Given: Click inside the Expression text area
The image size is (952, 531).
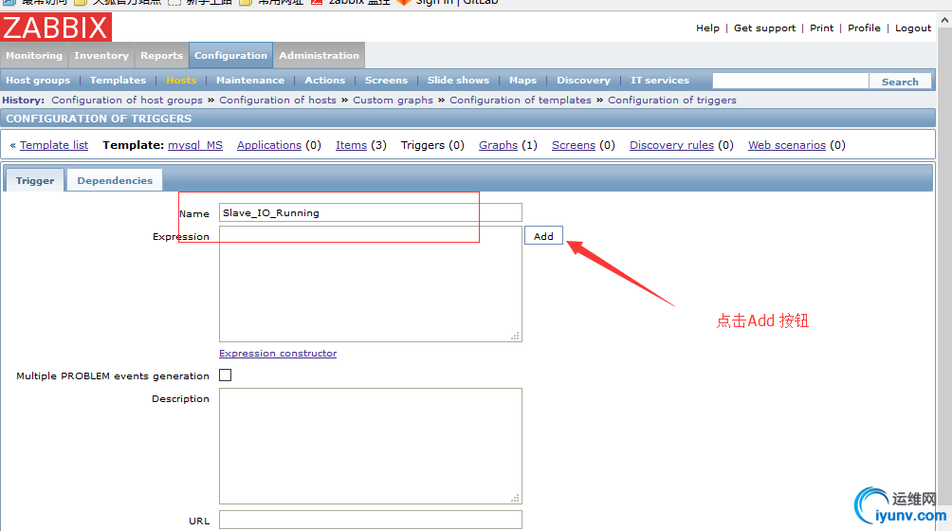Looking at the screenshot, I should 371,284.
